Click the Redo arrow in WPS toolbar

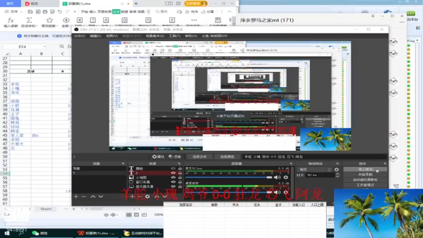point(68,12)
